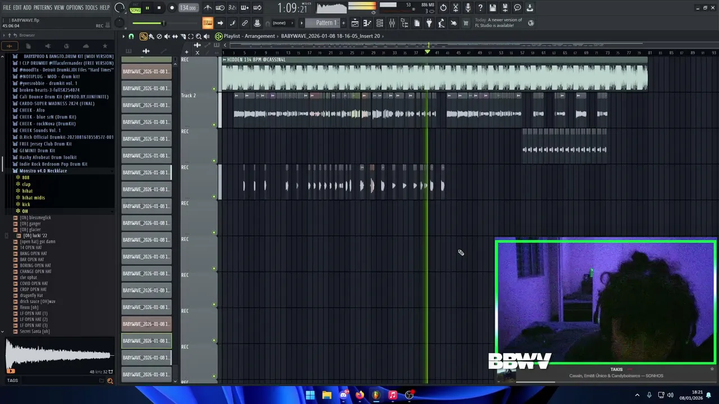The image size is (719, 404).
Task: Open the PATTERNS menu
Action: pos(43,7)
